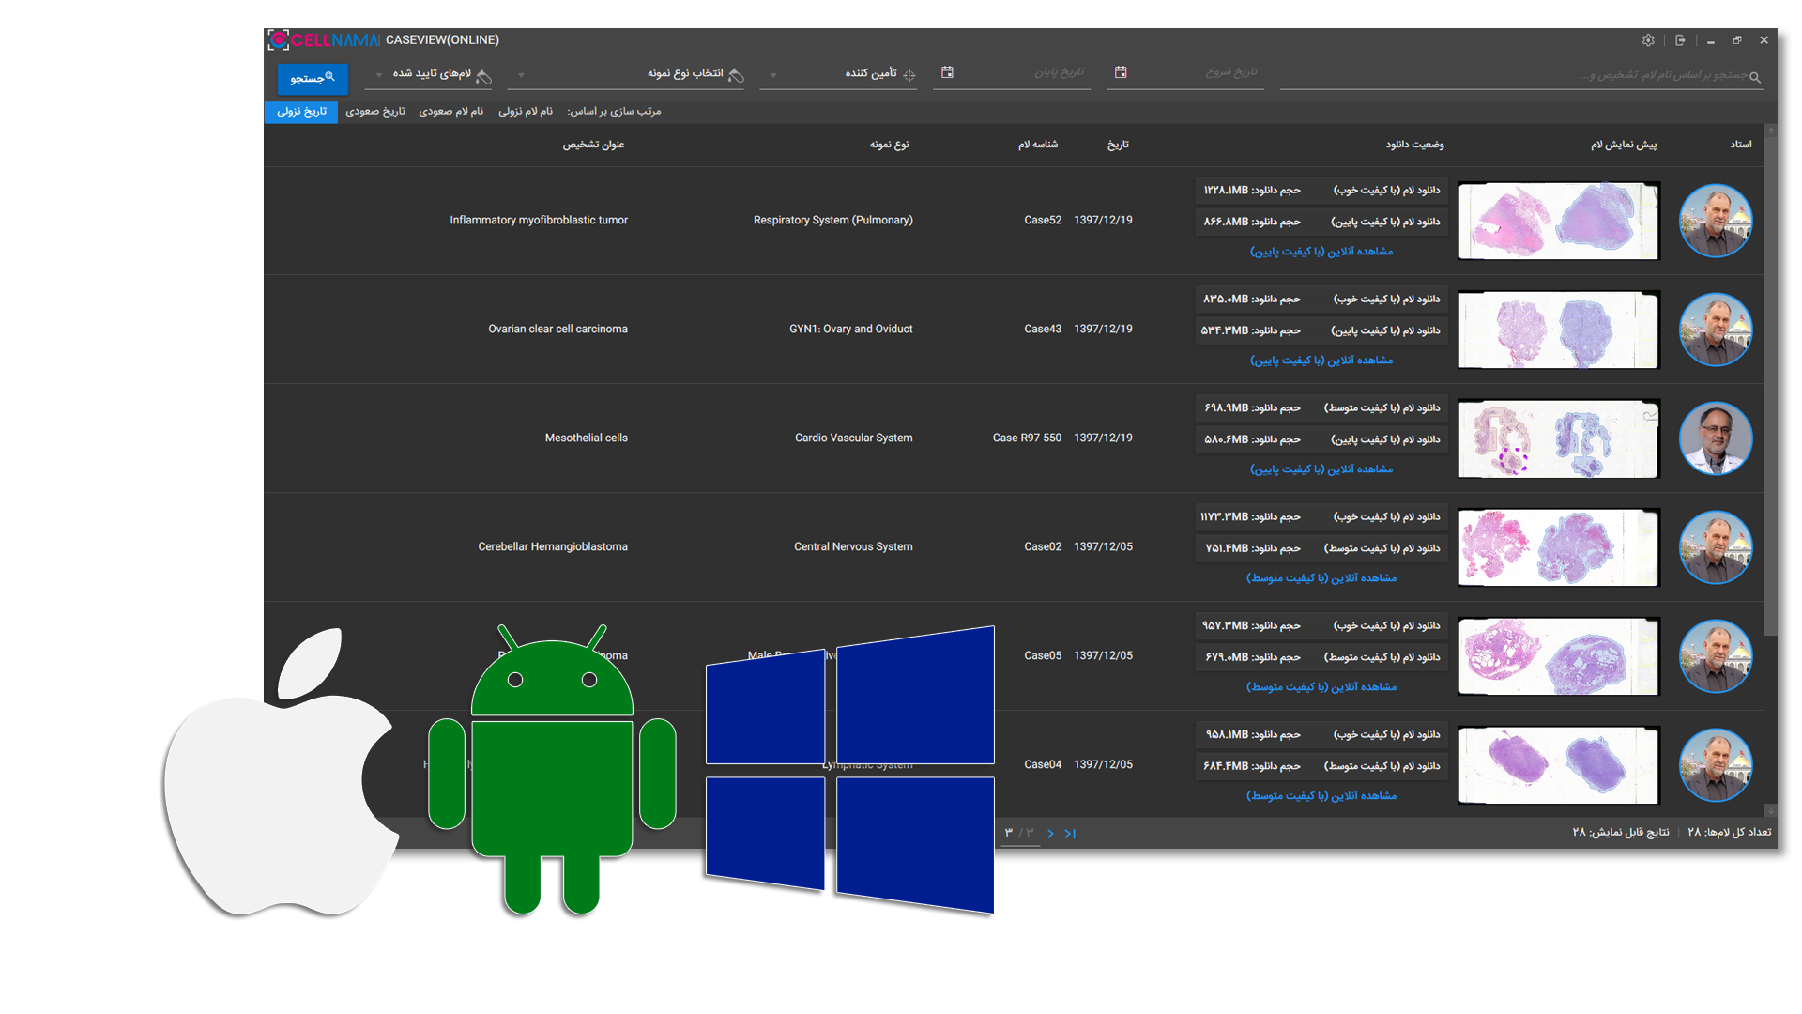The height and width of the screenshot is (1014, 1802).
Task: Click brush icon beside لام‌های تایید شده
Action: [484, 76]
